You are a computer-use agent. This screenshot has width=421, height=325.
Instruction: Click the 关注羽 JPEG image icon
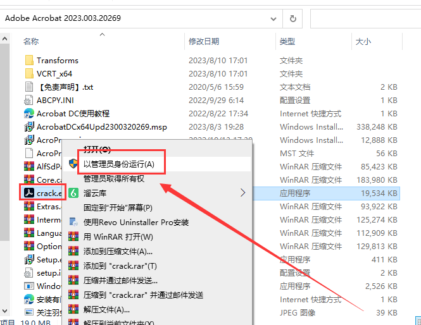[x=29, y=312]
